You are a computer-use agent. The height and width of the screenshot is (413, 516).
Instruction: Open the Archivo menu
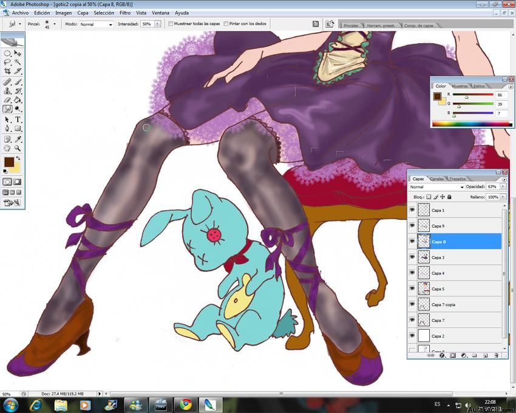(20, 13)
